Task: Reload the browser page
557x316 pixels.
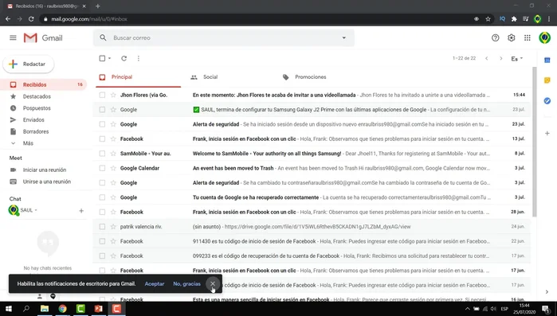Action: coord(31,19)
